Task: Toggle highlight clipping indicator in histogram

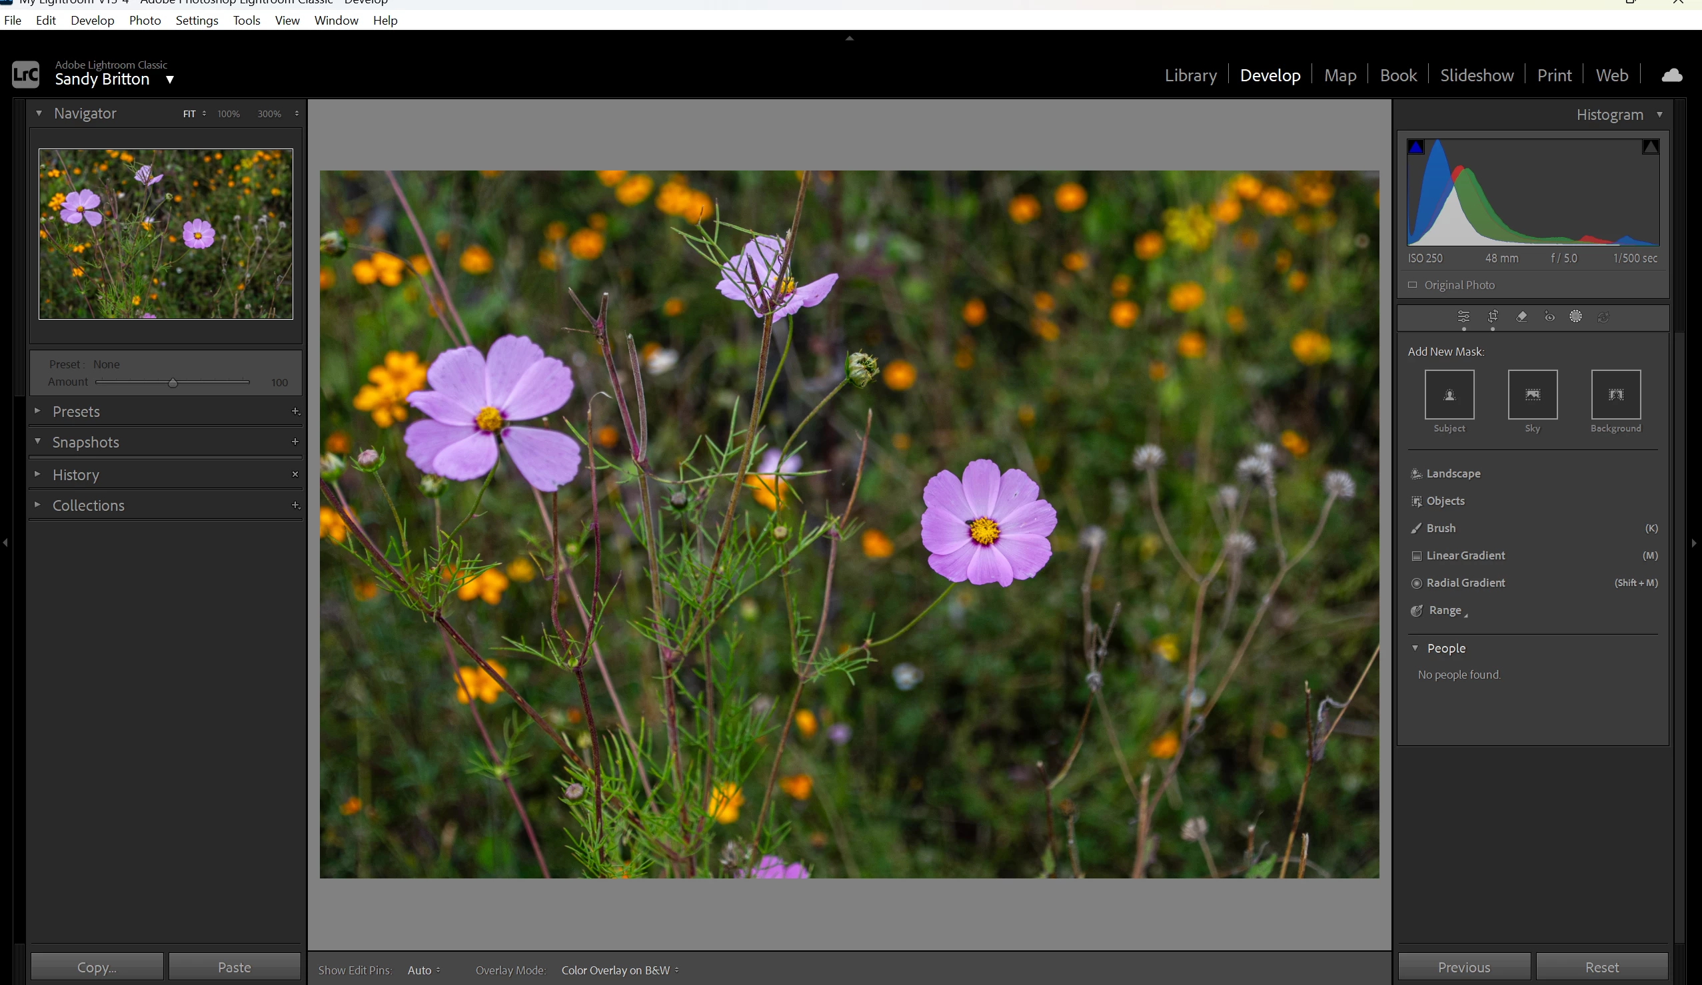Action: pyautogui.click(x=1650, y=147)
